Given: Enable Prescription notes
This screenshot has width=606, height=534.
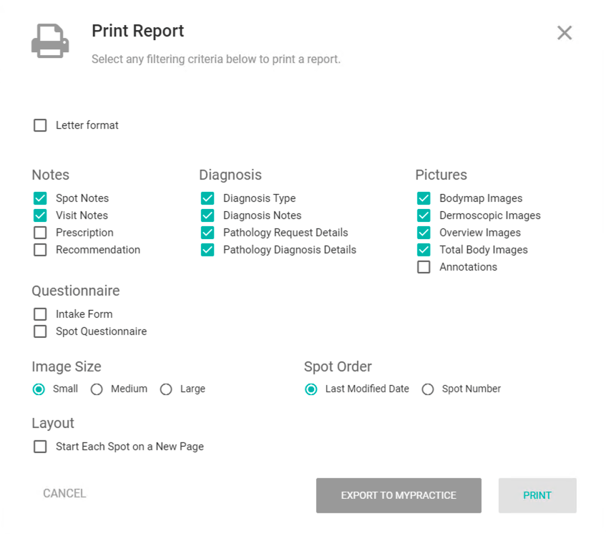Looking at the screenshot, I should coord(40,233).
